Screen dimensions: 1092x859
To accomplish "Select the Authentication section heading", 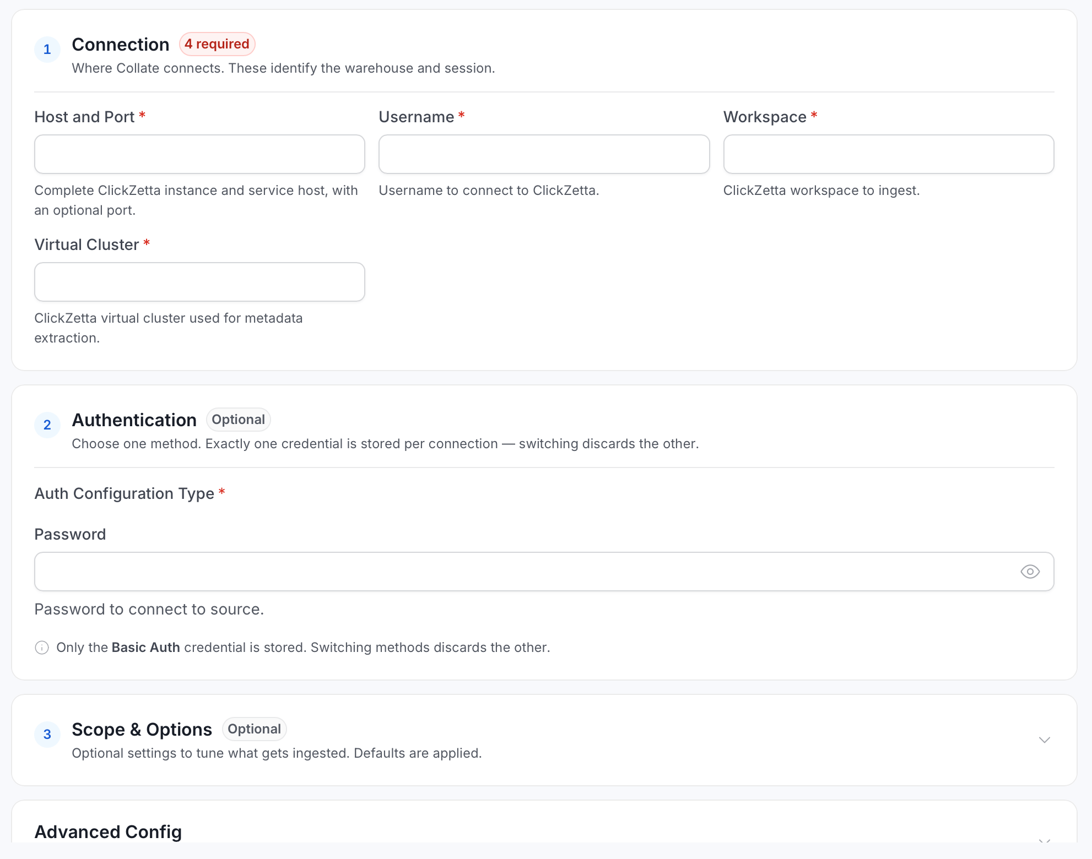I will [x=134, y=420].
